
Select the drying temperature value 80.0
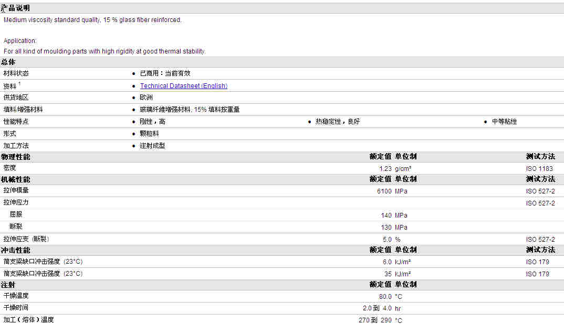pyautogui.click(x=385, y=296)
